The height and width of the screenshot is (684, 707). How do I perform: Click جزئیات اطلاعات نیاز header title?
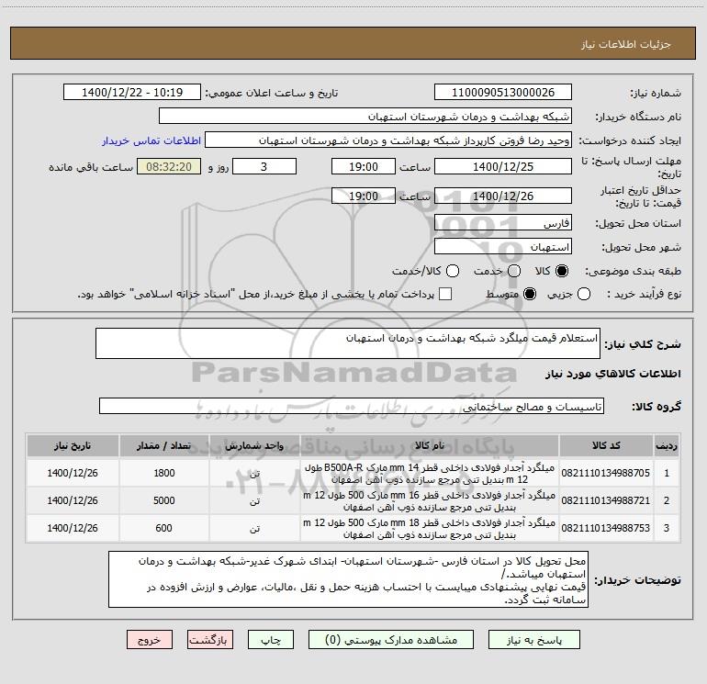point(626,44)
